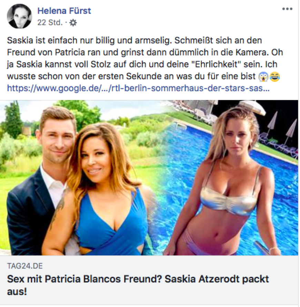Open the TAG24.DE source label
The height and width of the screenshot is (307, 300).
click(25, 266)
